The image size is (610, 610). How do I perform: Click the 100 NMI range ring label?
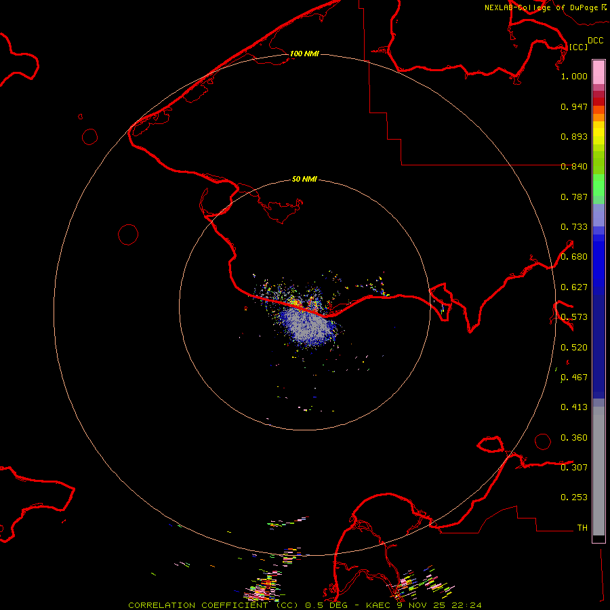coord(304,54)
